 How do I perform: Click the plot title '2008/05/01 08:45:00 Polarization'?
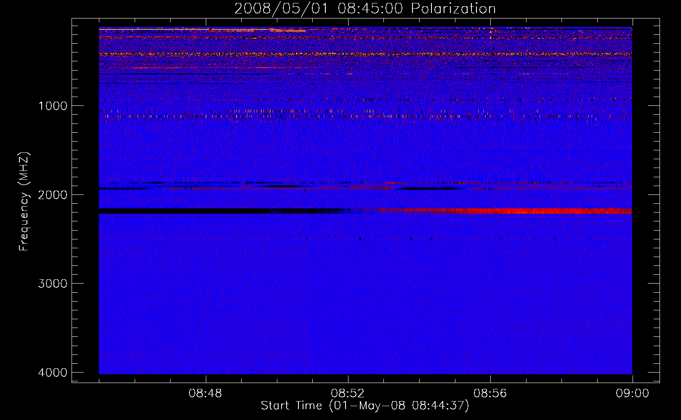point(365,8)
